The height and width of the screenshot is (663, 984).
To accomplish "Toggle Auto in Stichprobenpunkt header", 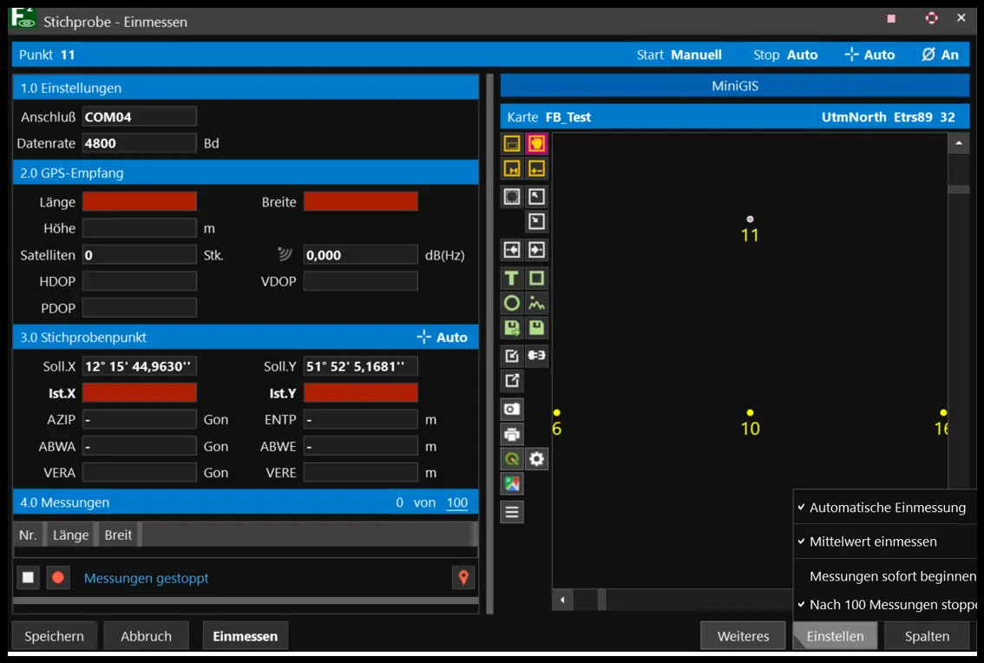I will (443, 338).
